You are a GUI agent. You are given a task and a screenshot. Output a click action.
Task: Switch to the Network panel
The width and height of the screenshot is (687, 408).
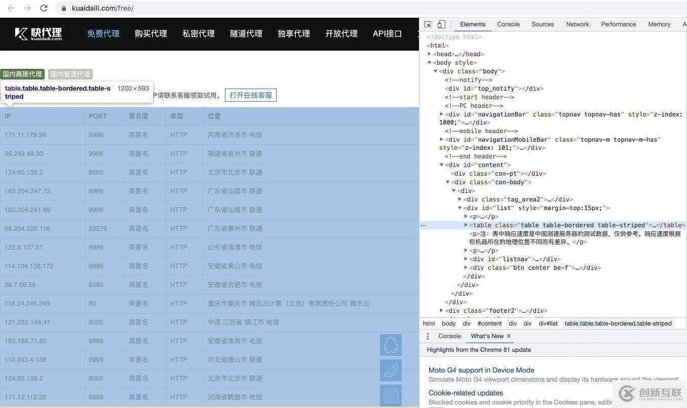578,24
